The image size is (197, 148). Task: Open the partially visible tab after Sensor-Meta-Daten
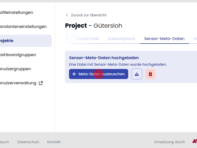coord(195,39)
